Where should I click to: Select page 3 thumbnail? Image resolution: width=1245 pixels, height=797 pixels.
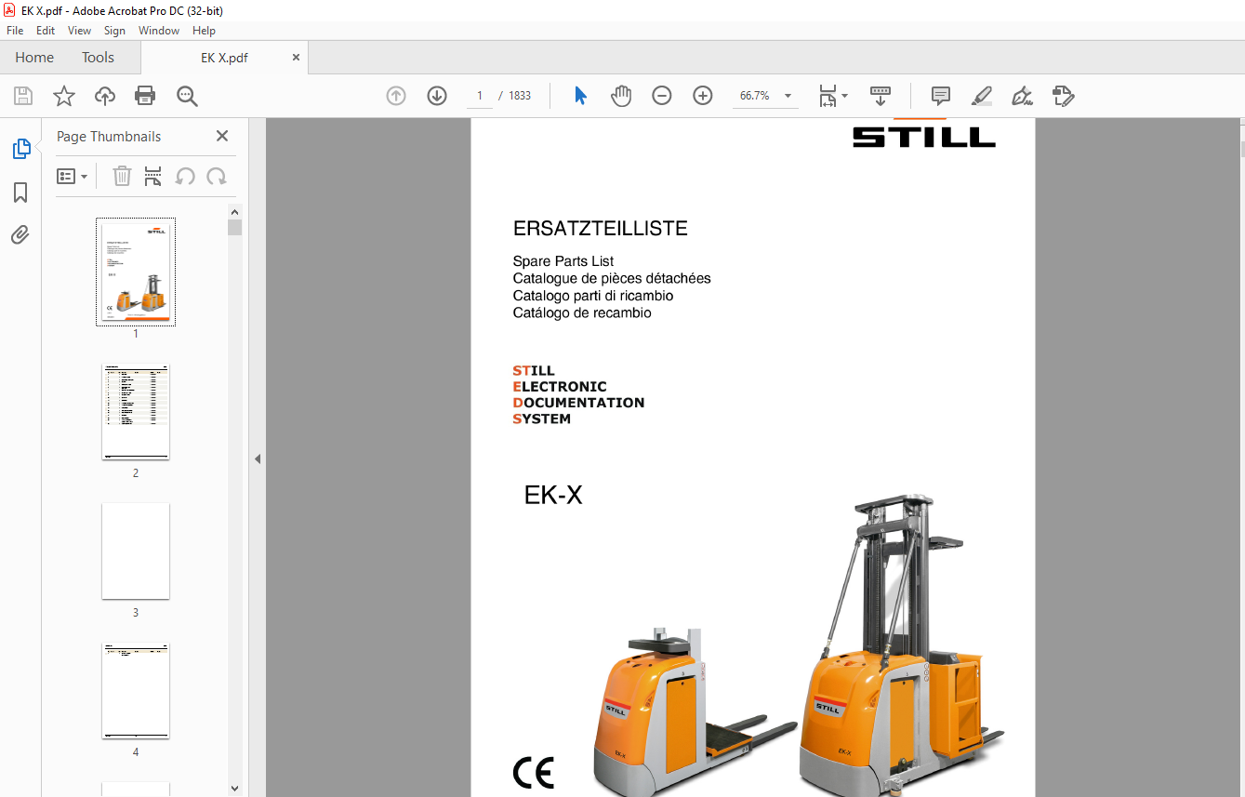(136, 551)
